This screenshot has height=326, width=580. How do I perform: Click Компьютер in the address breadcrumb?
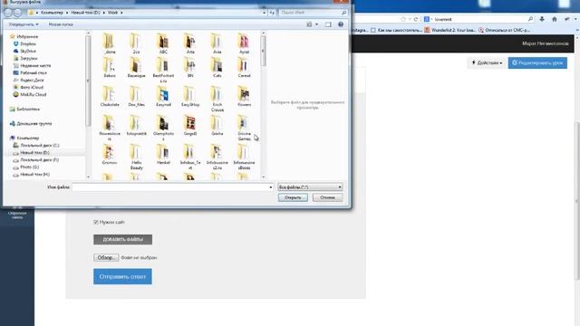52,13
